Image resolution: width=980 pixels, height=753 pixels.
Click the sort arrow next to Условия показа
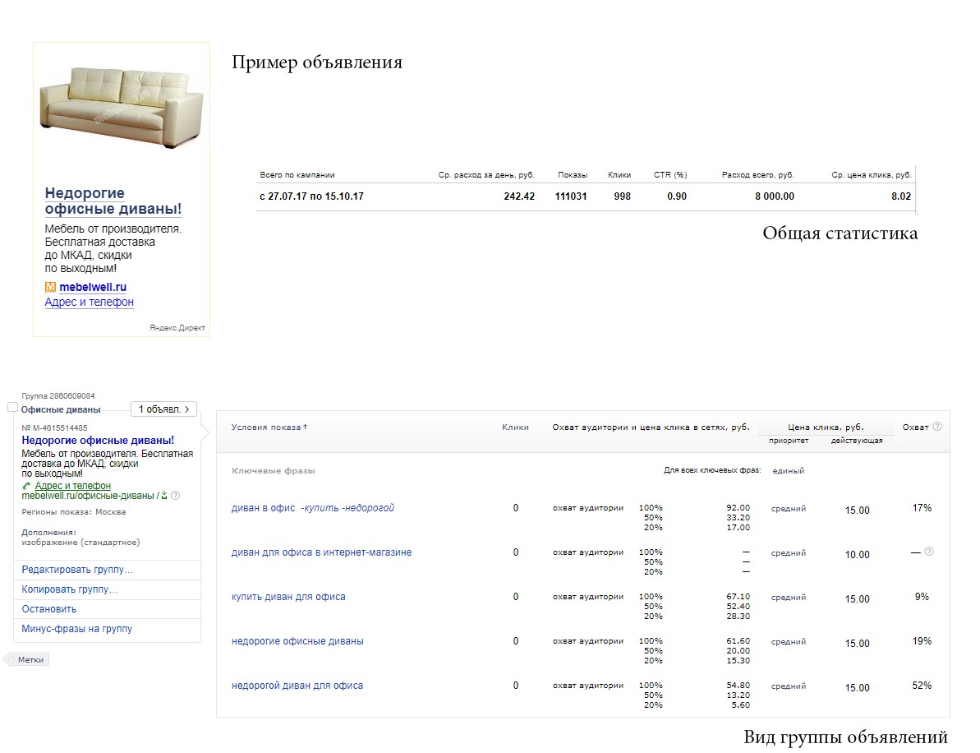point(305,427)
